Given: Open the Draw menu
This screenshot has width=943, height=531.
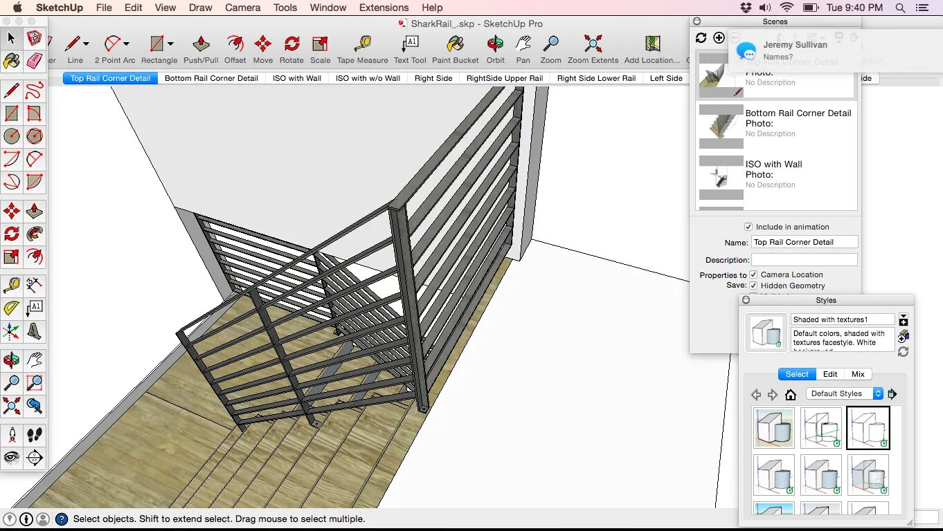Looking at the screenshot, I should 200,8.
